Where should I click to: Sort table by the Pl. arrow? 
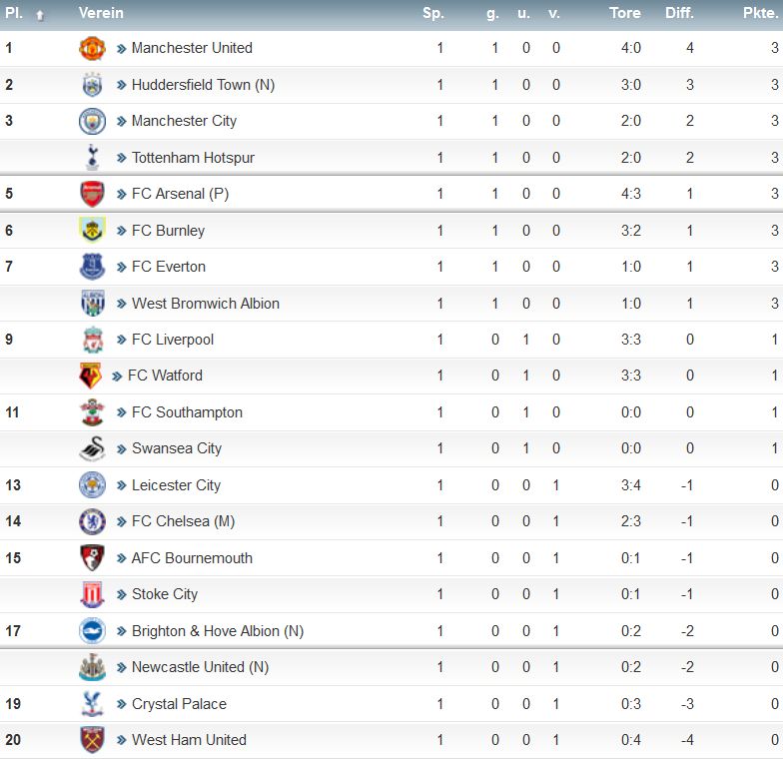(40, 16)
